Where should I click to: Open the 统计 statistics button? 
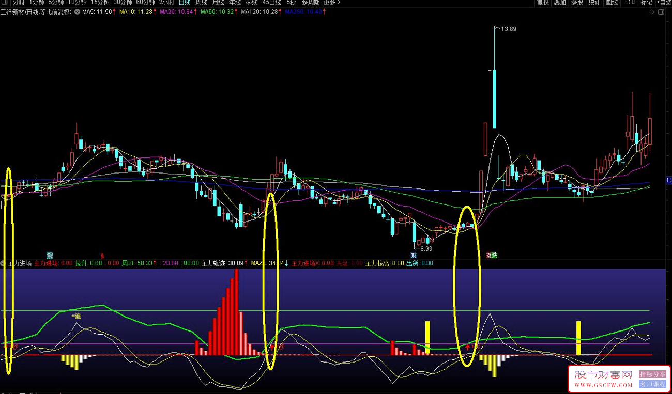coord(594,2)
